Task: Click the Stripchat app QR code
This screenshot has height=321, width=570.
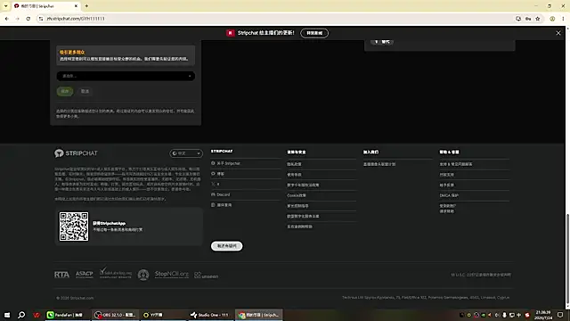Action: (74, 226)
